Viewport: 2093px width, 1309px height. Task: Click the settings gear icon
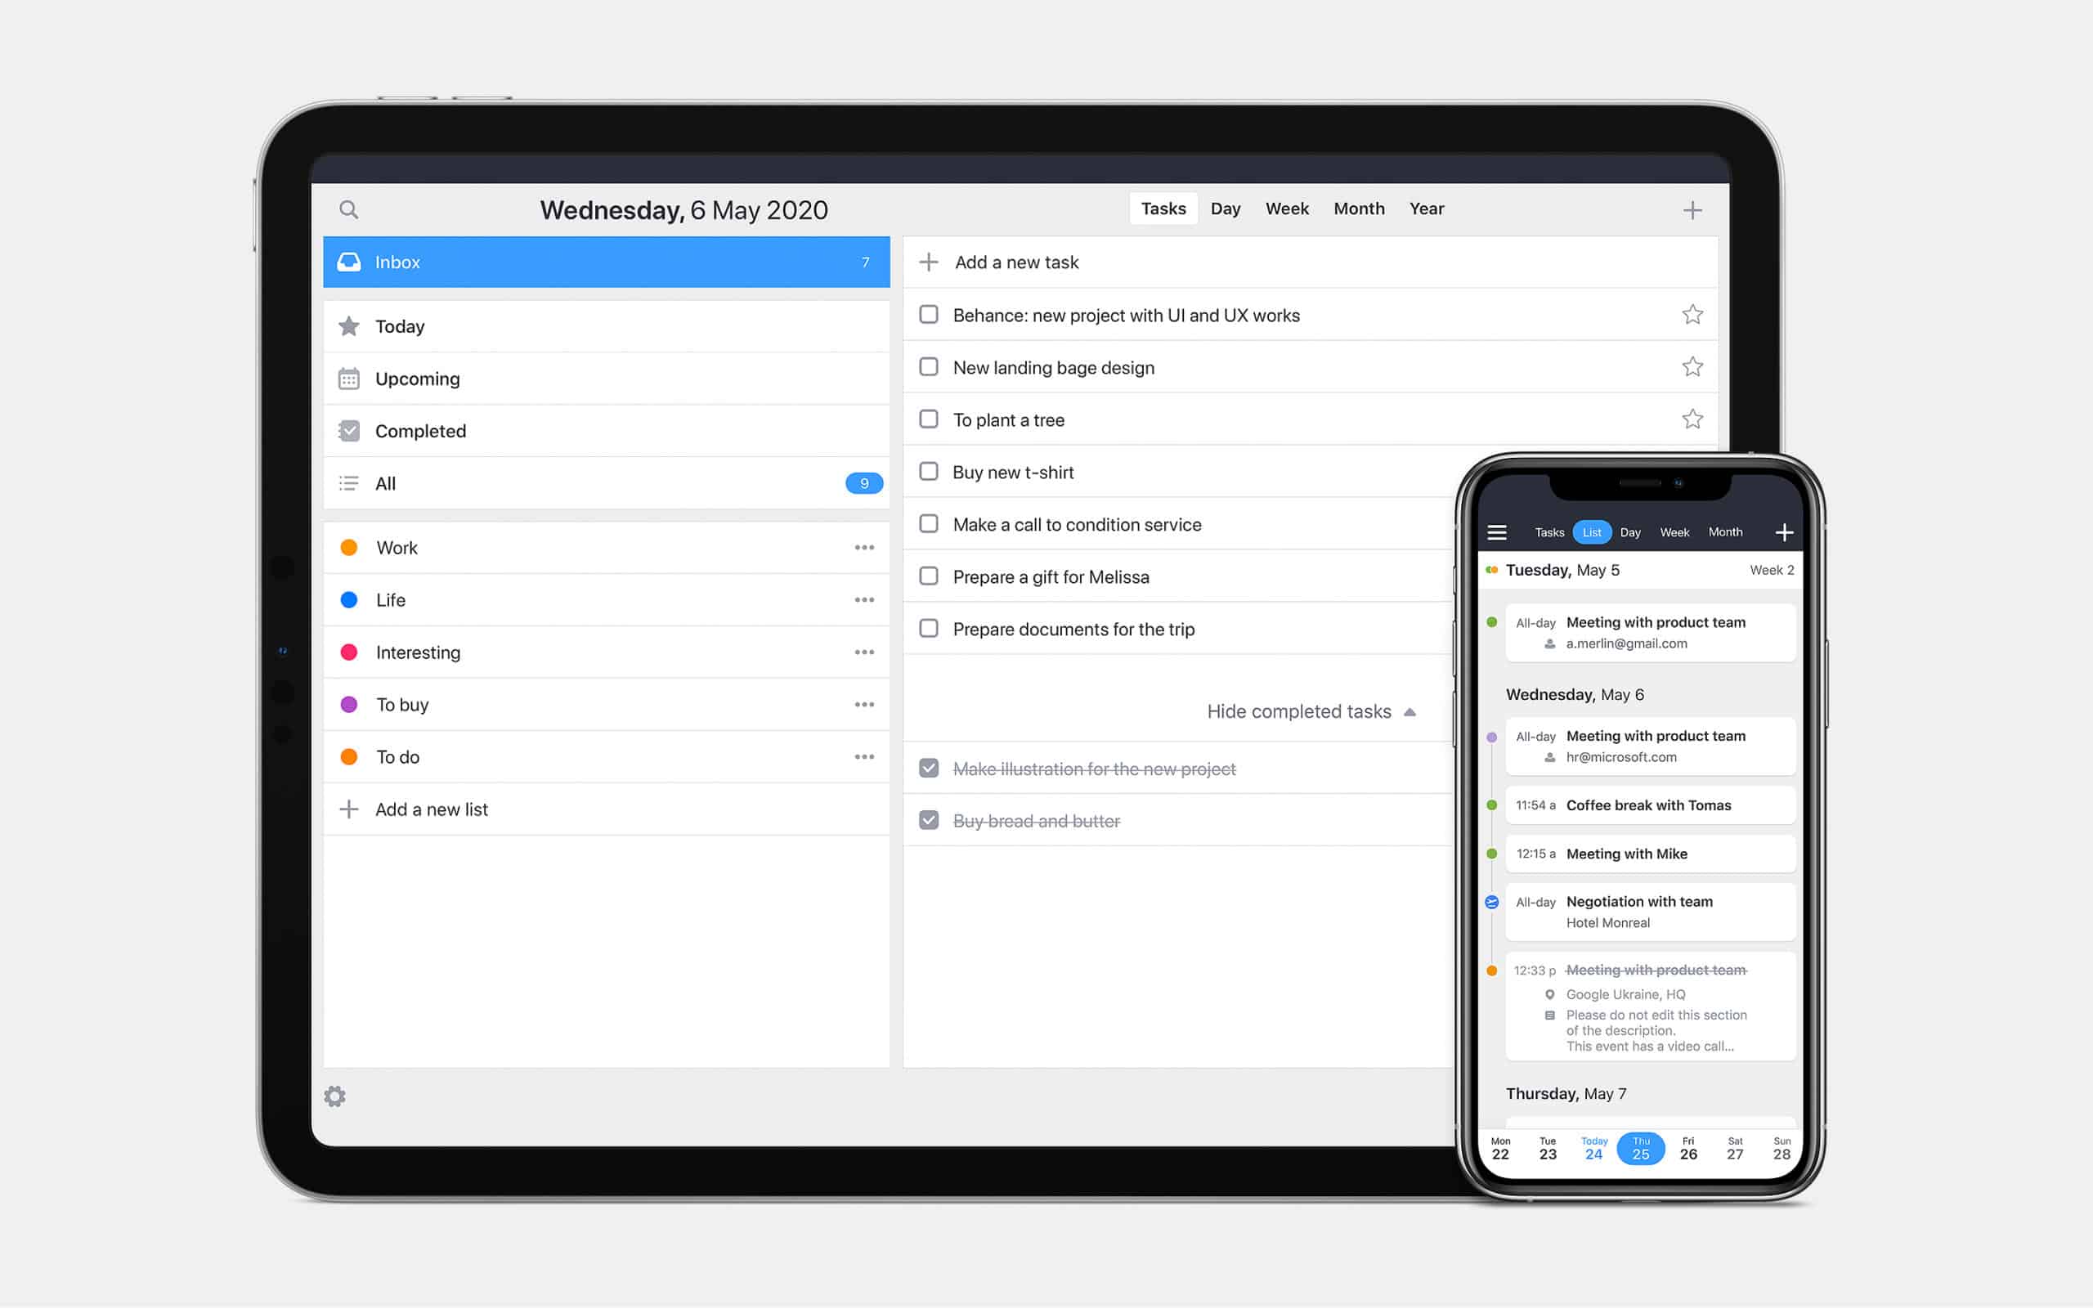point(334,1096)
